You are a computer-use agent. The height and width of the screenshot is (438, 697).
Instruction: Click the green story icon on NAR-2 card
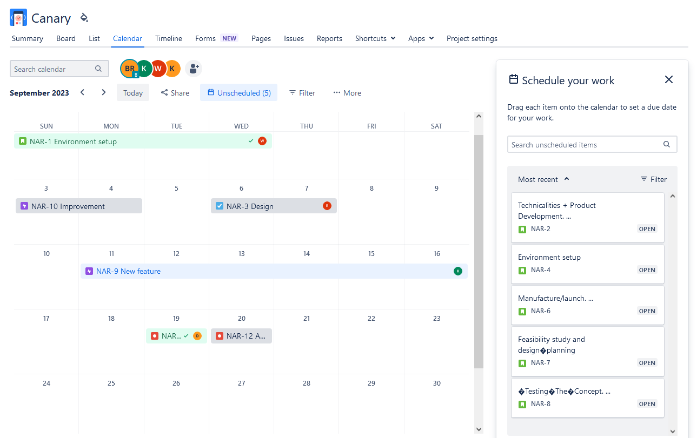pyautogui.click(x=522, y=229)
